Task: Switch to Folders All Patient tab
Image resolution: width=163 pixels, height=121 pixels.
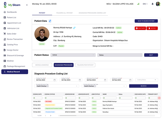Action: pyautogui.click(x=64, y=13)
